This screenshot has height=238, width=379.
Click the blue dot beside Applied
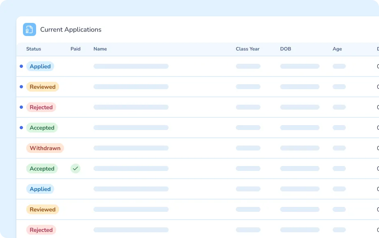pyautogui.click(x=21, y=66)
